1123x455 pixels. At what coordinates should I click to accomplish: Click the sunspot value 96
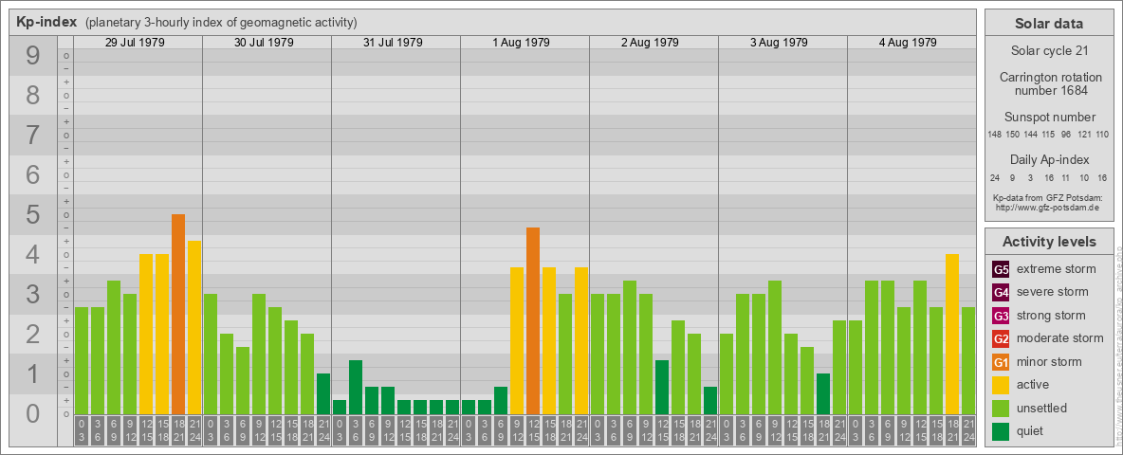tap(1066, 135)
